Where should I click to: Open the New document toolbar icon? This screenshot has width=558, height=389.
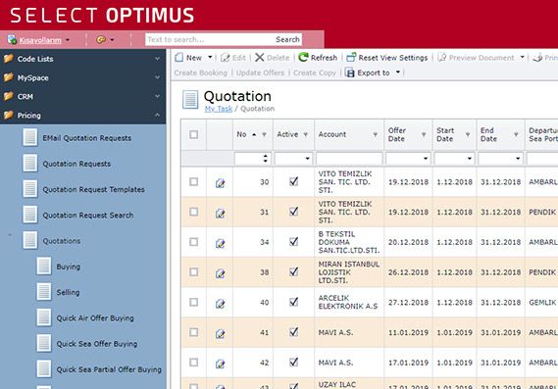pos(179,58)
